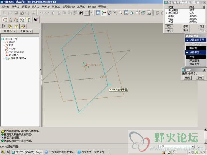
Task: Open the 编辑 menu
Action: click(x=15, y=7)
